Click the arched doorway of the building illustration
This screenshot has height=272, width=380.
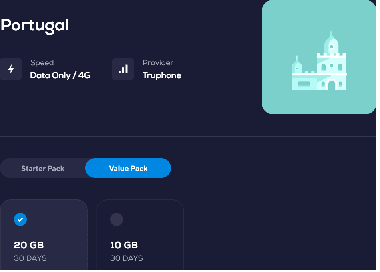pos(331,85)
